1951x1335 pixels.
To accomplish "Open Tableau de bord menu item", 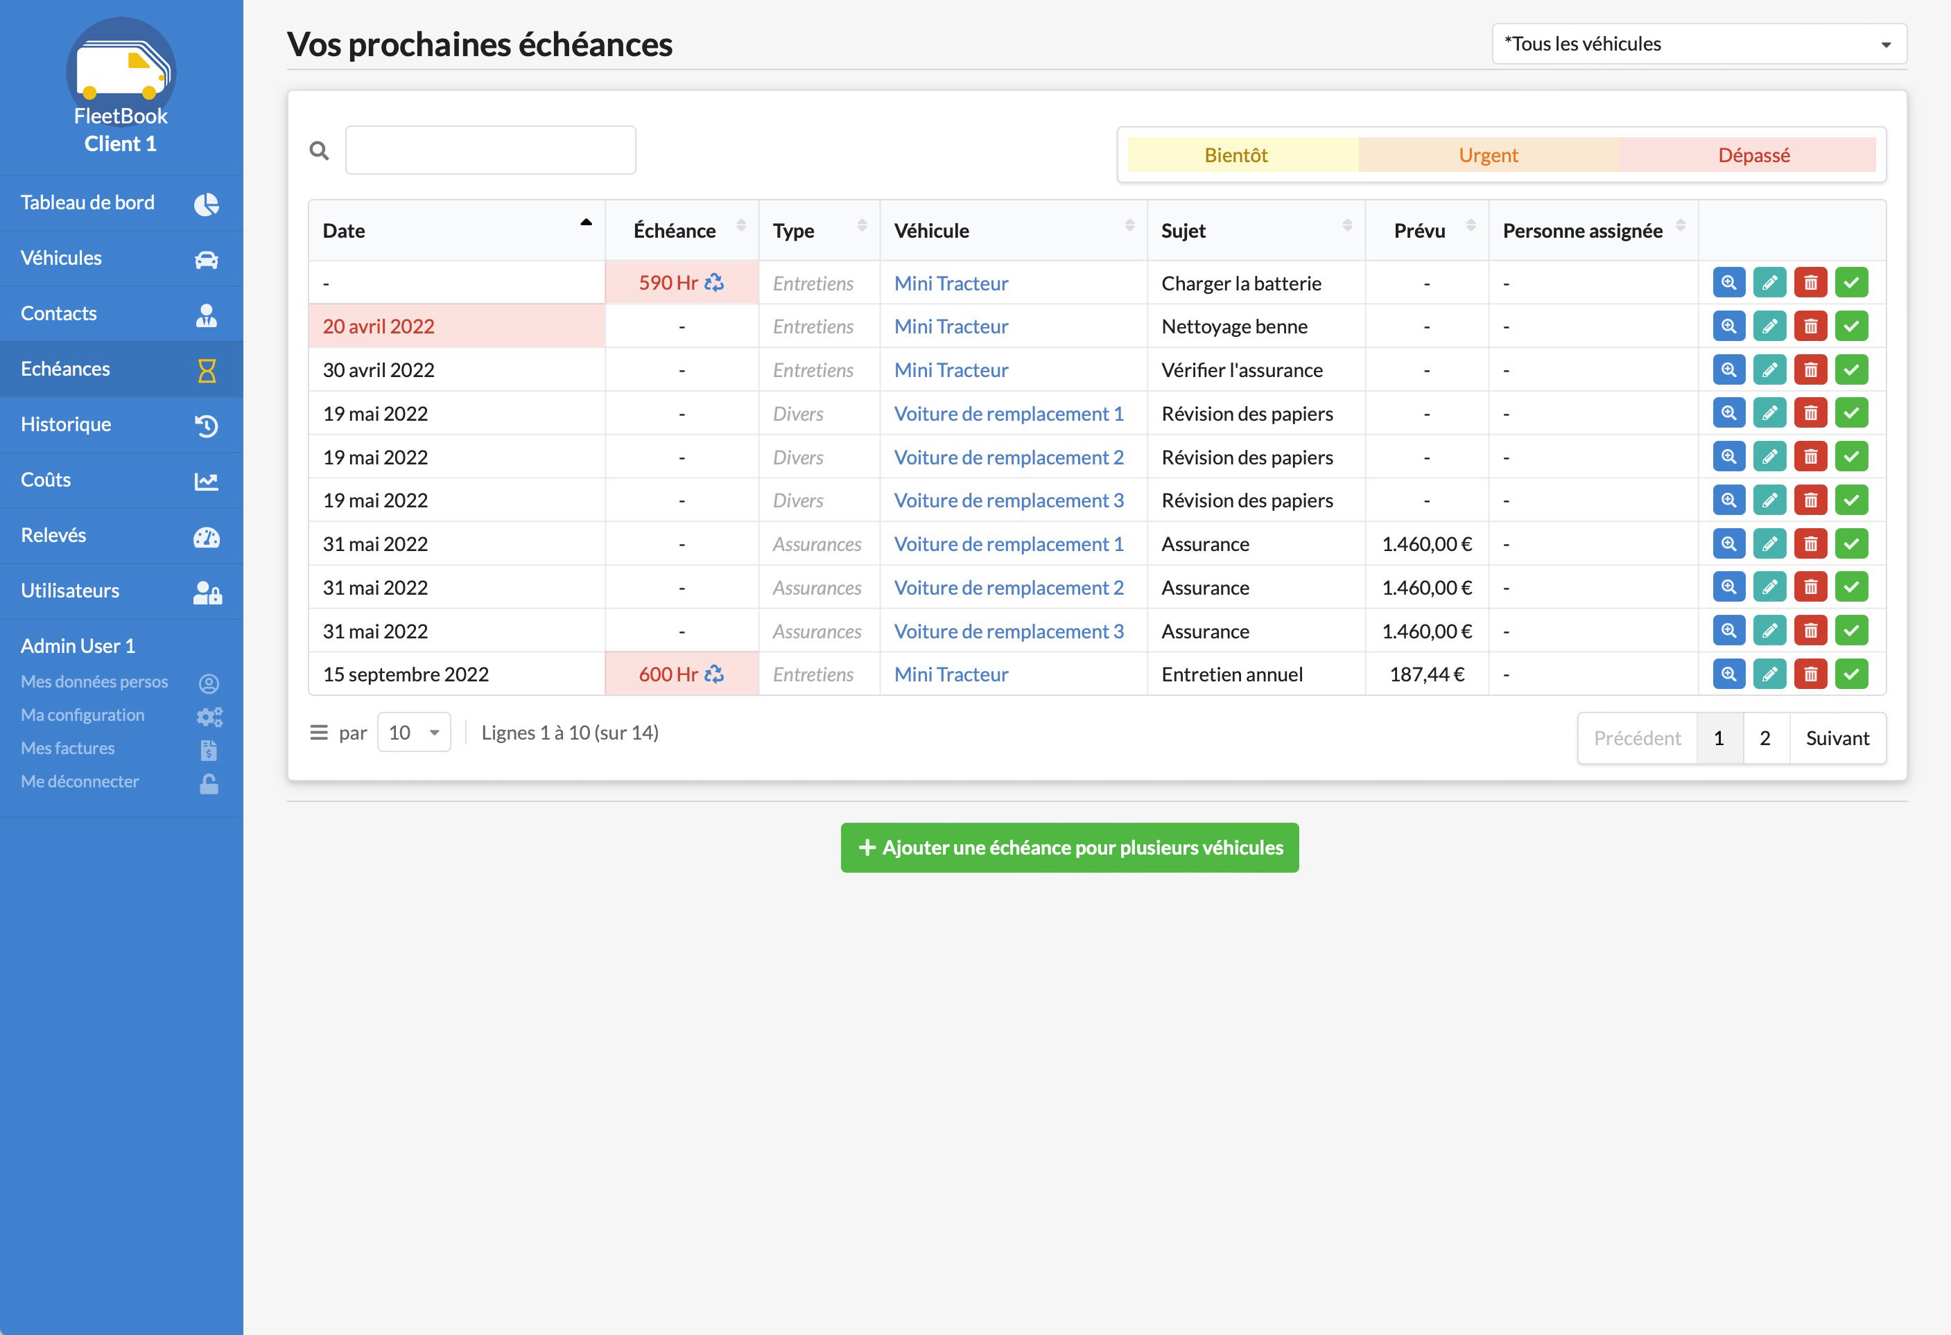I will pyautogui.click(x=122, y=203).
